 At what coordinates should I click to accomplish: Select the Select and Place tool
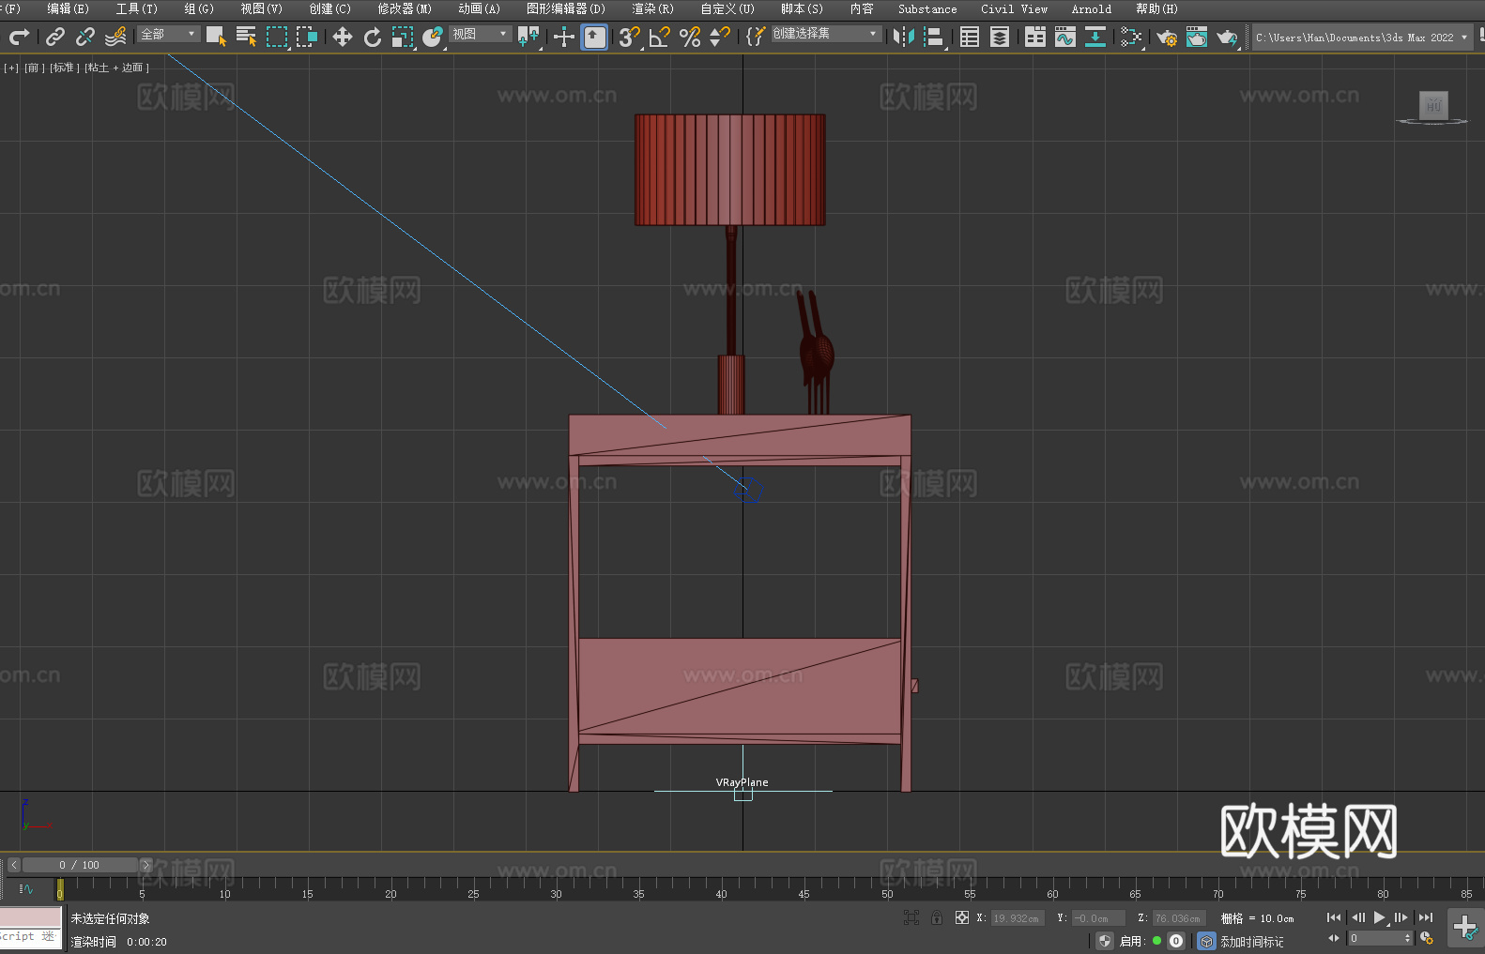tap(433, 37)
